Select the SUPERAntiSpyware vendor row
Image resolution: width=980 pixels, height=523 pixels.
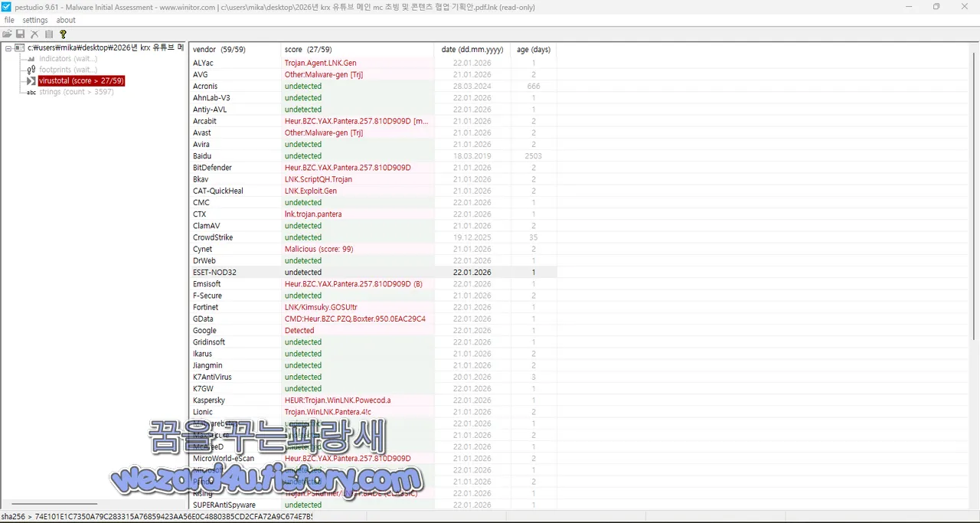click(x=373, y=505)
